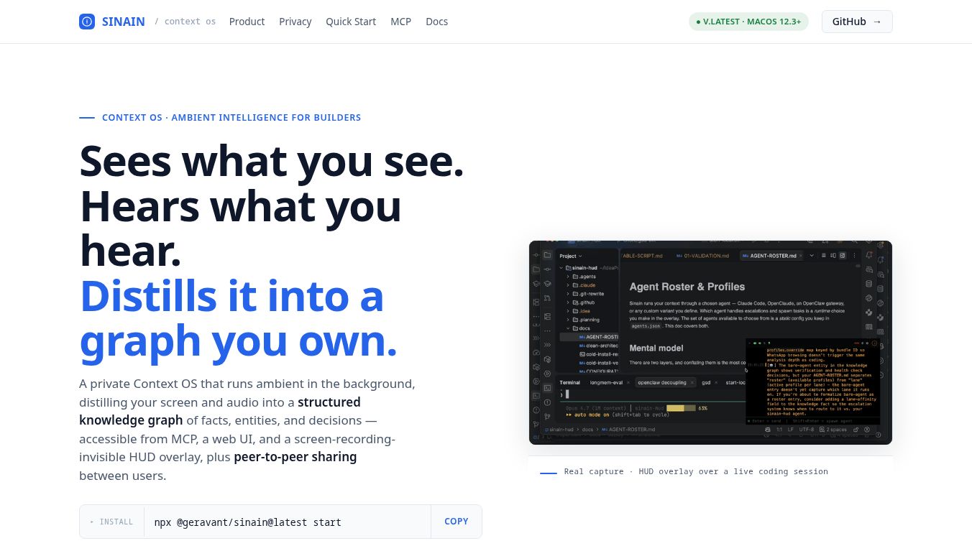Click the npx install command field
The width and height of the screenshot is (972, 546).
(x=288, y=522)
